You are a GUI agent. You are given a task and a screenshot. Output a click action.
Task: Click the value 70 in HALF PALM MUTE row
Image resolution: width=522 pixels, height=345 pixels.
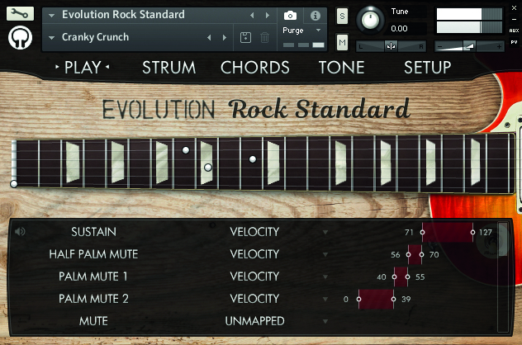pos(434,255)
